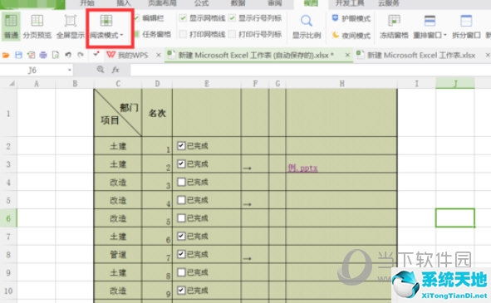Click the Print quick-access icon

point(43,56)
